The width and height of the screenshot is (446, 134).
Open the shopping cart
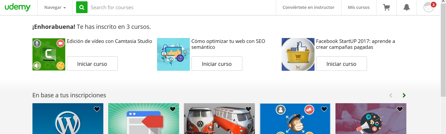386,8
